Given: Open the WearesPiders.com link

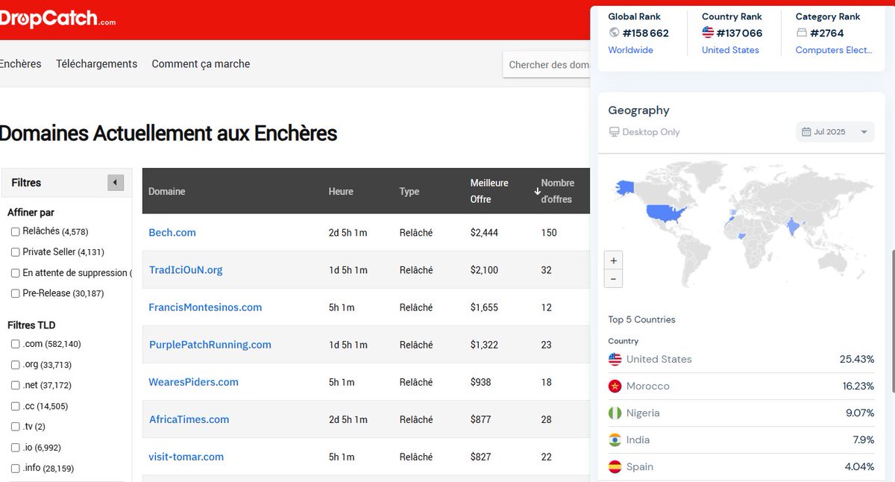Looking at the screenshot, I should [x=194, y=382].
